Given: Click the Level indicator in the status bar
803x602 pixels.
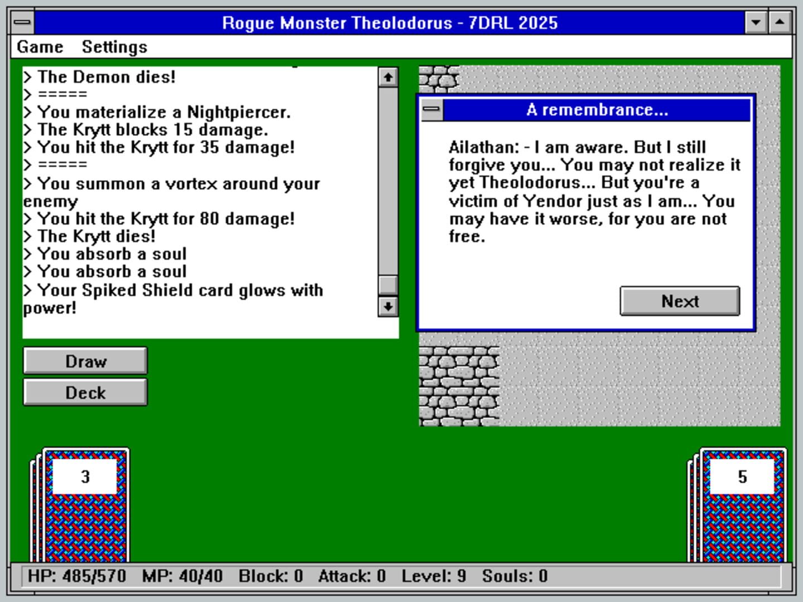Looking at the screenshot, I should [434, 576].
